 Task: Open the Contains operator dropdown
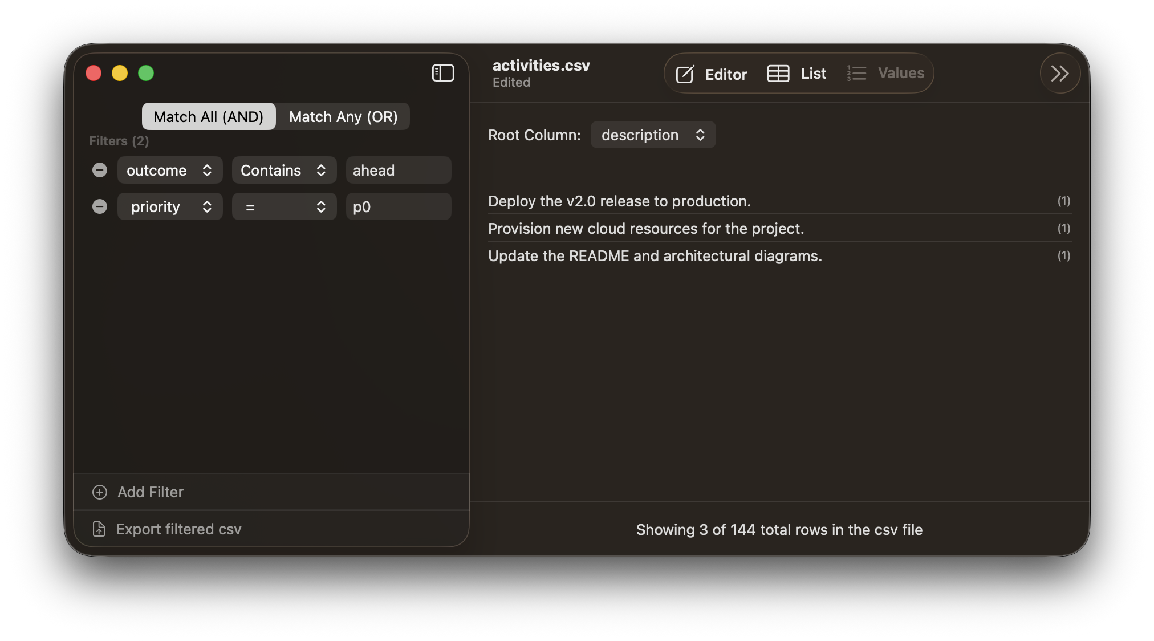click(x=283, y=171)
